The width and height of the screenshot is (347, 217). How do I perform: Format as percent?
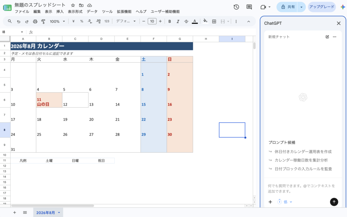[82, 21]
